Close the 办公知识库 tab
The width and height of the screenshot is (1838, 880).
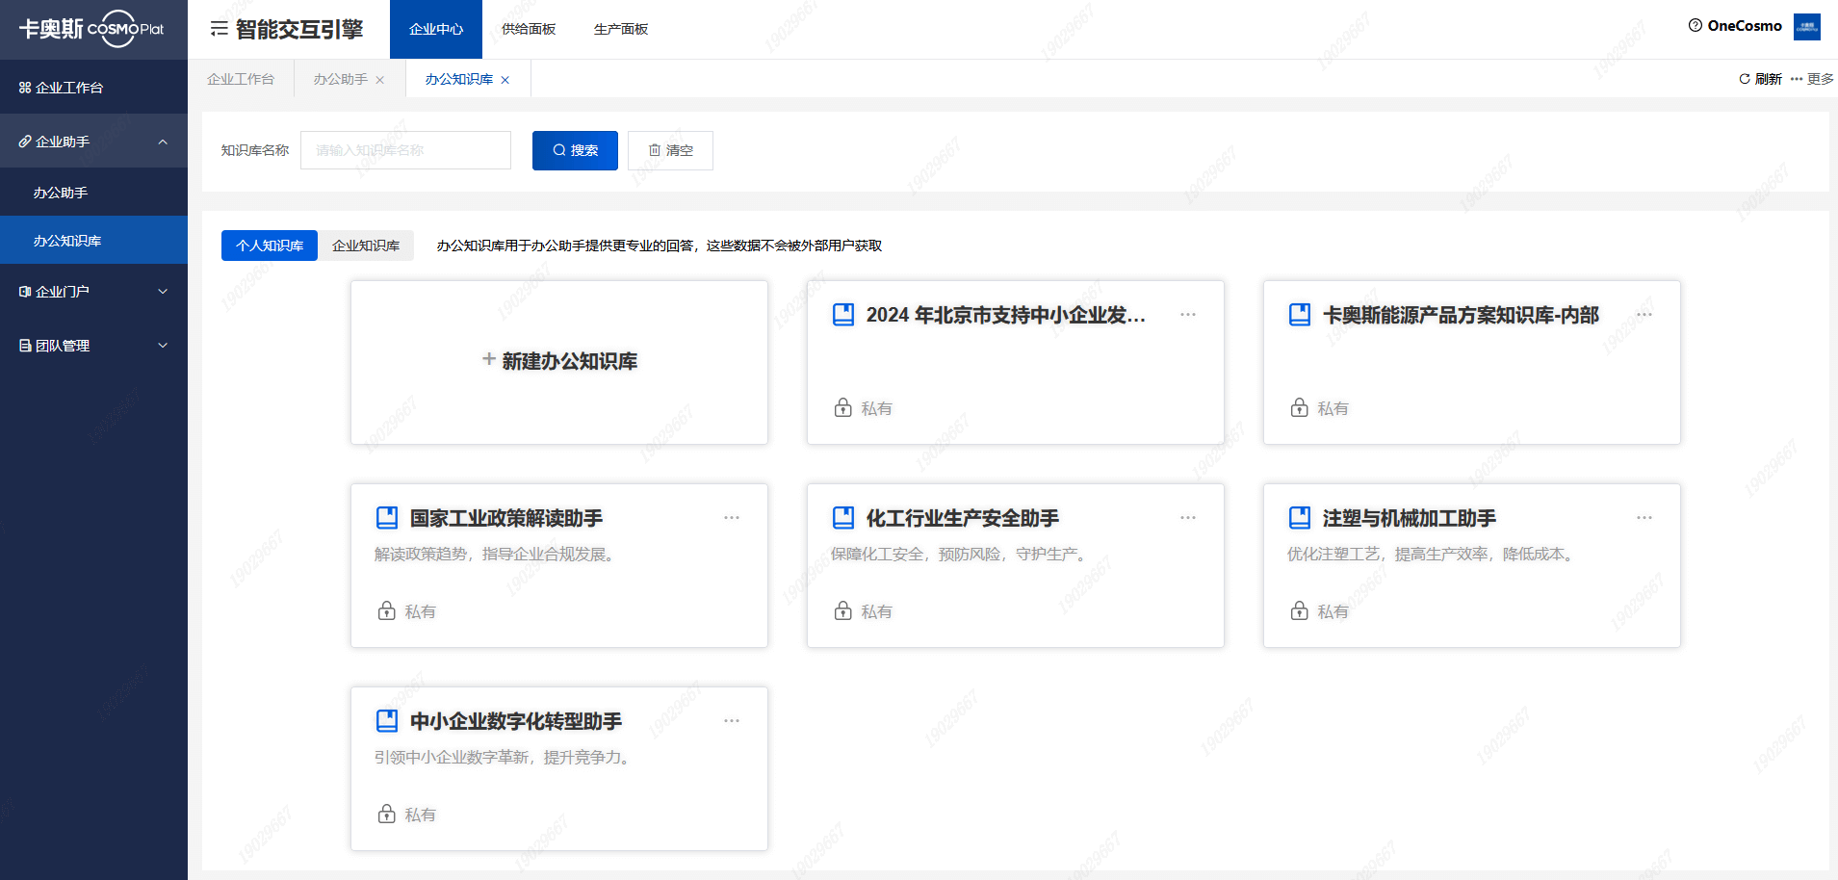505,80
